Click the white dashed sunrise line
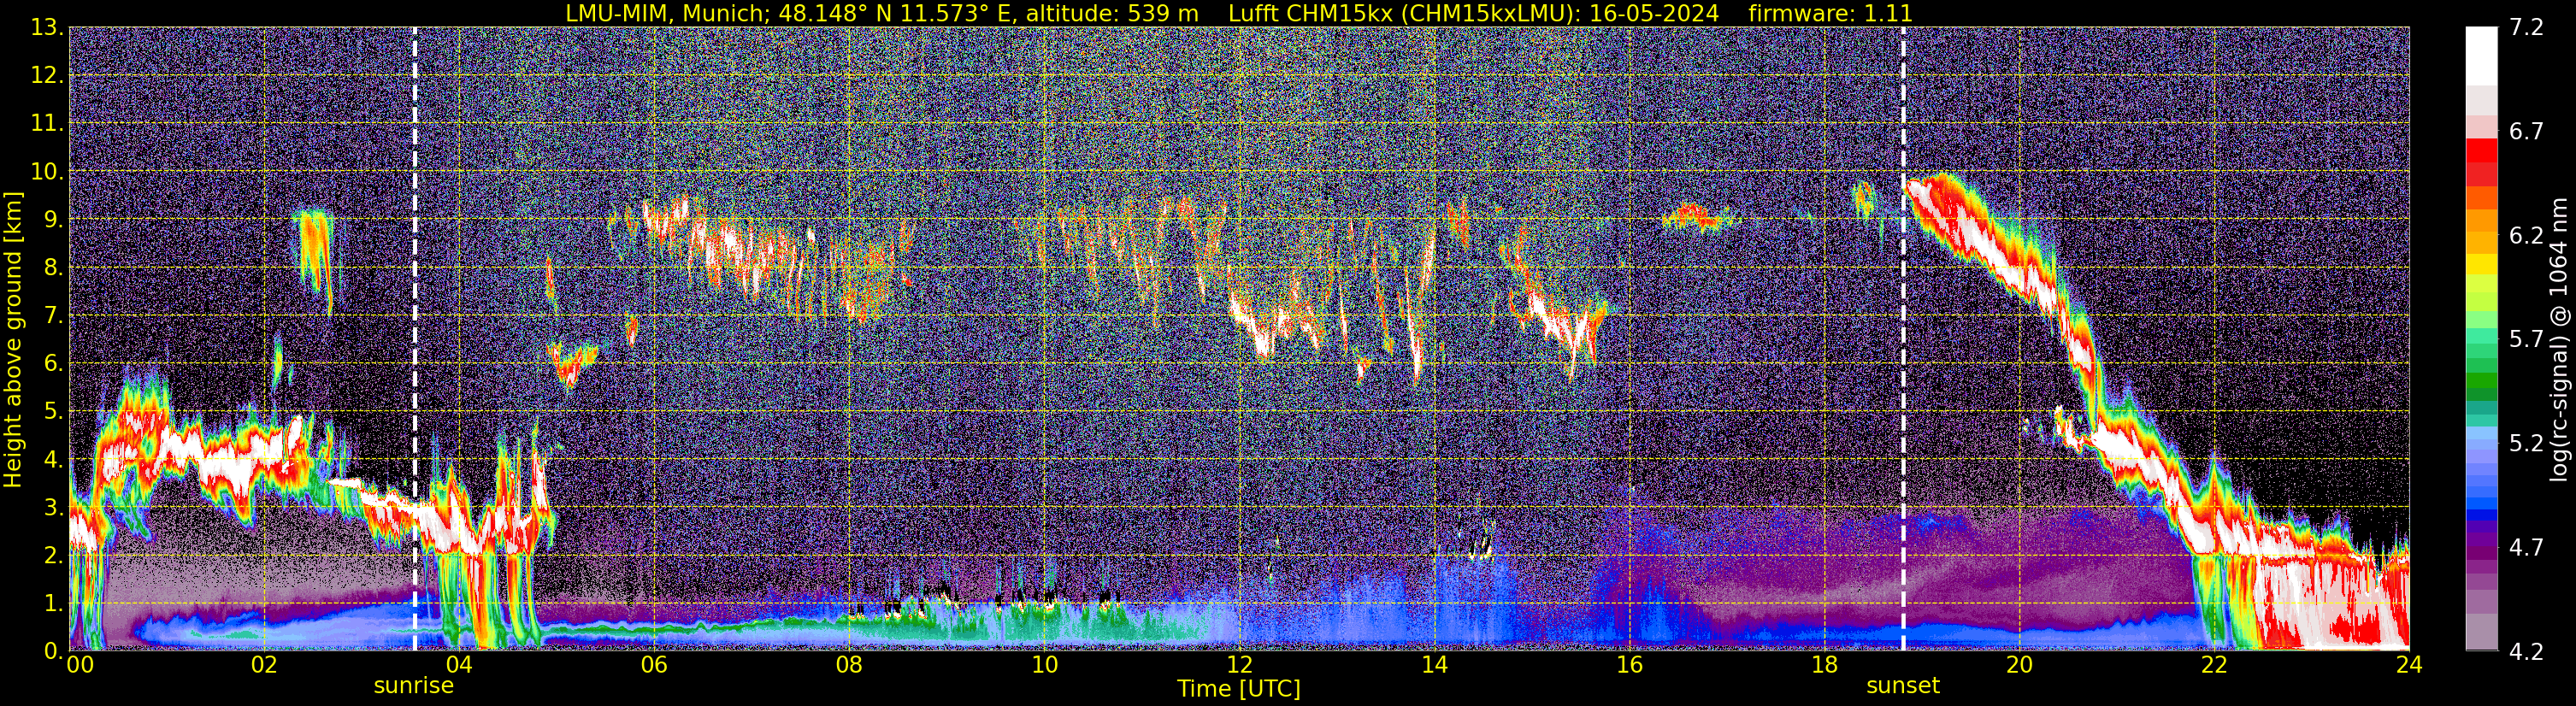The image size is (2576, 706). [x=415, y=339]
